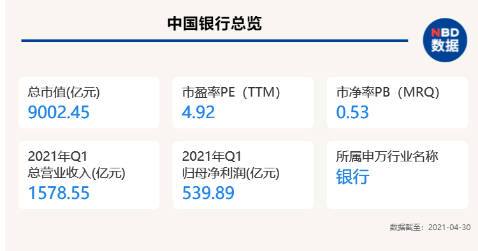
Task: Select the 归母净利润(亿元) label text
Action: pos(231,173)
